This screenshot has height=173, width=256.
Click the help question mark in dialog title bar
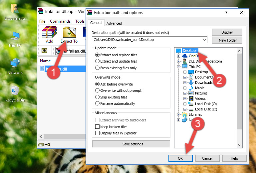[x=226, y=13]
